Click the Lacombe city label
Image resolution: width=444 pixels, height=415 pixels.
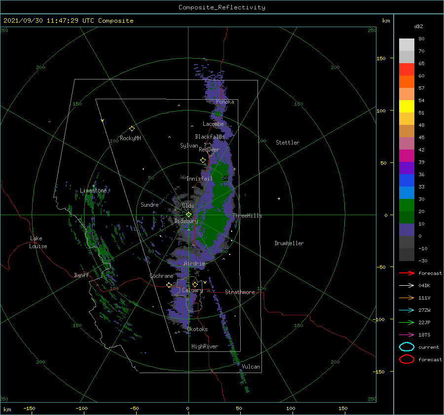(x=213, y=124)
